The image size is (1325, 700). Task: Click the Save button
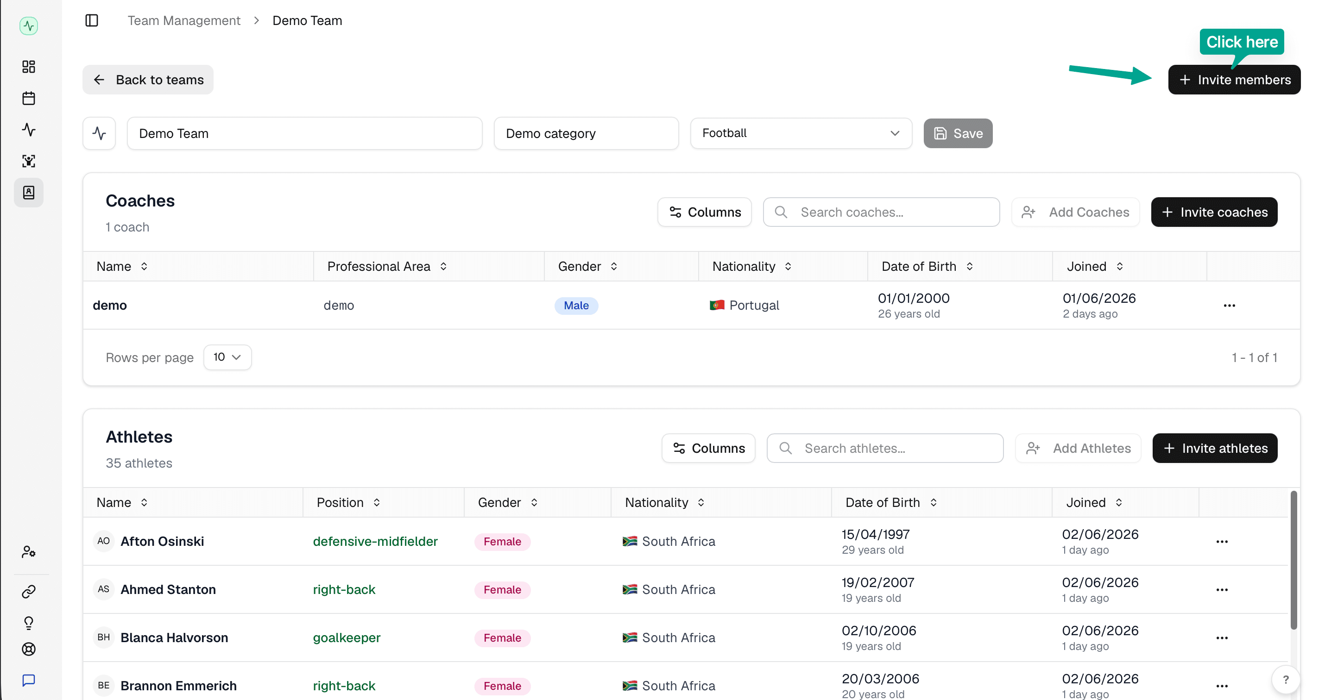click(x=958, y=134)
